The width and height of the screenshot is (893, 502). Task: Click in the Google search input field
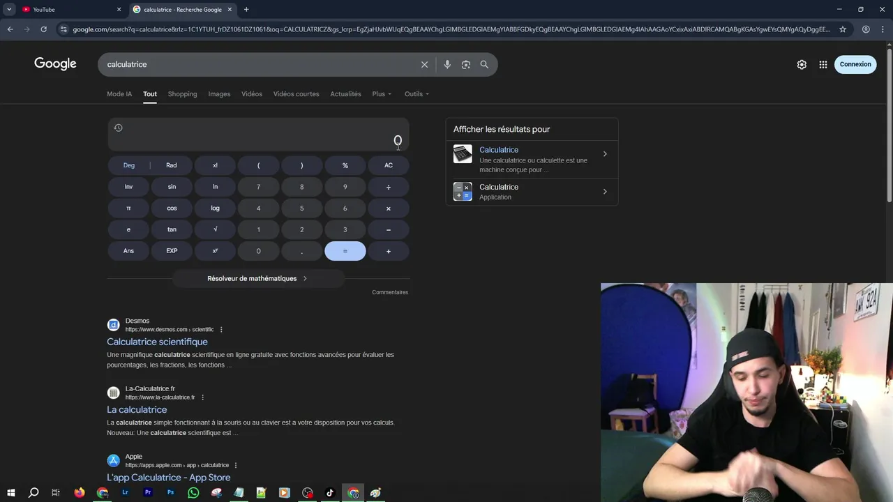pyautogui.click(x=258, y=64)
